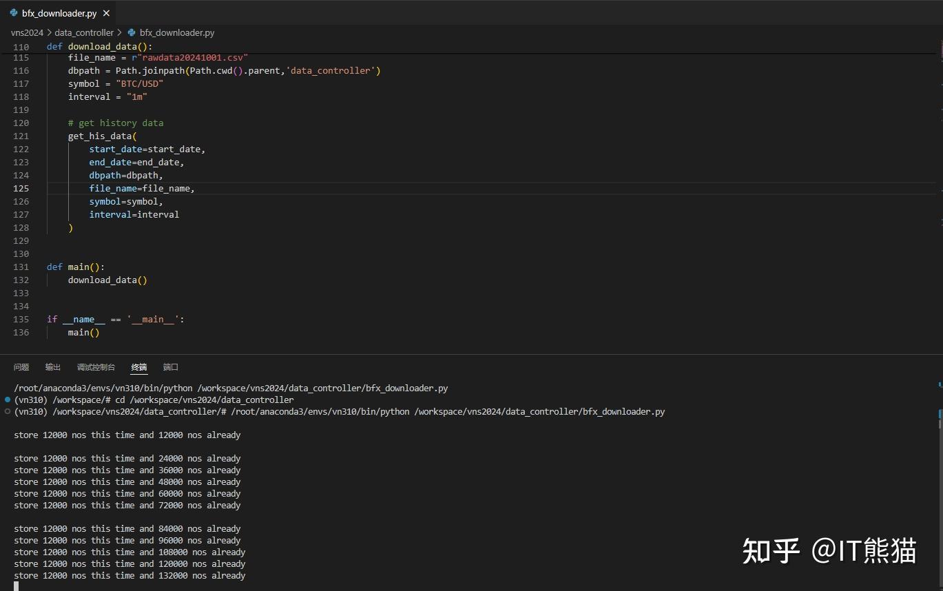Close the bfx_downloader.py editor tab
The width and height of the screenshot is (943, 591).
106,12
